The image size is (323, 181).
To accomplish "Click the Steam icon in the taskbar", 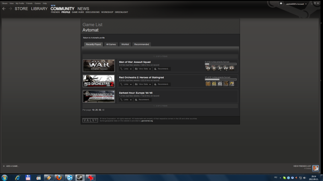I will pos(79,178).
